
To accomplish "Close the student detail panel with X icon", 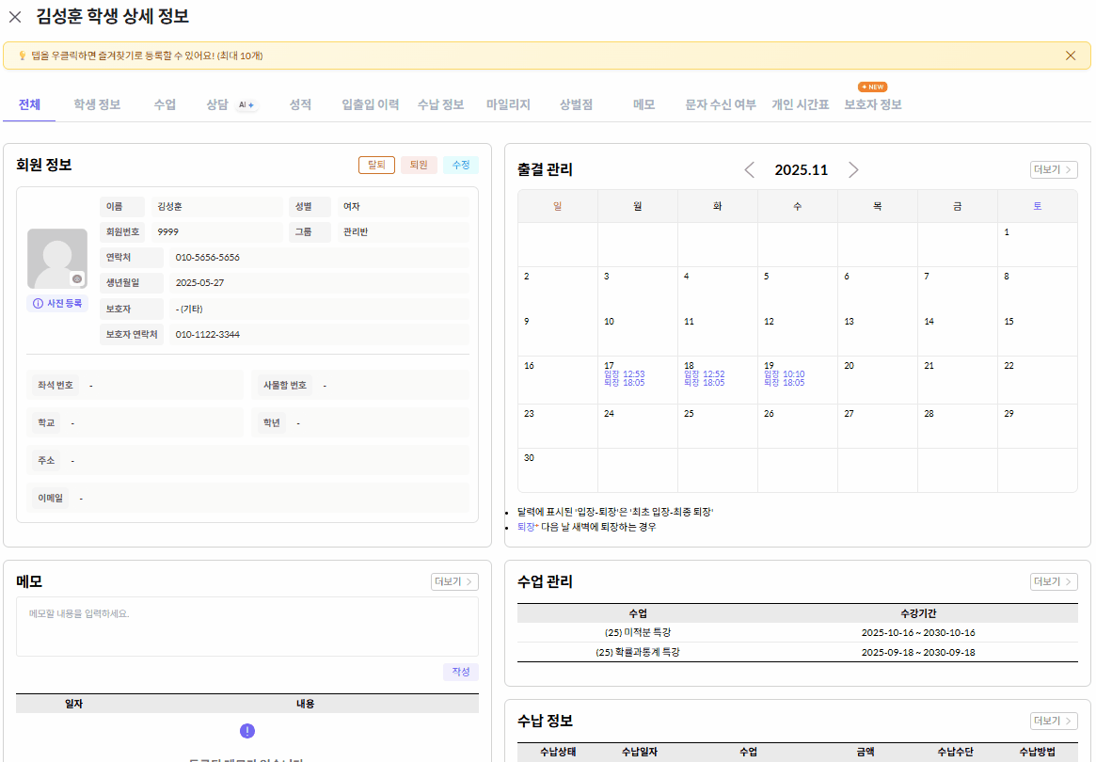I will click(x=15, y=17).
